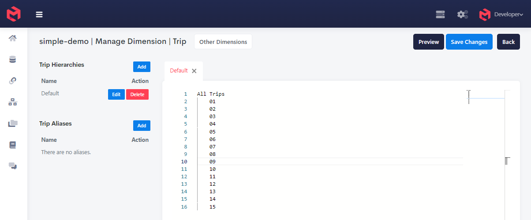The image size is (531, 220).
Task: Open the hamburger menu in the header
Action: tap(39, 14)
